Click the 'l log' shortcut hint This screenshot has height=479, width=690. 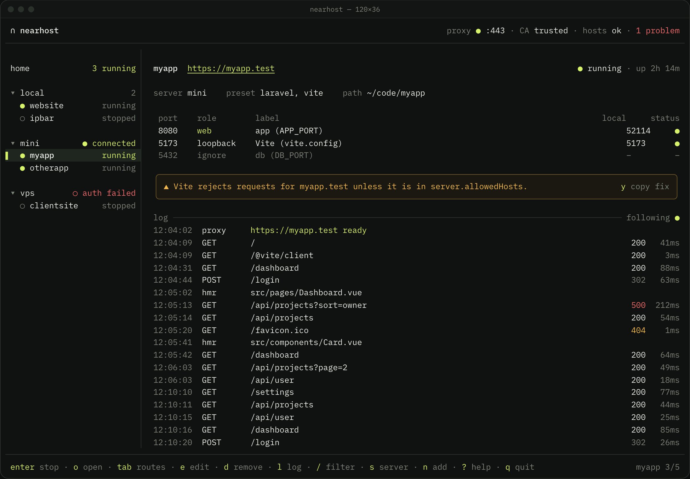click(x=289, y=467)
